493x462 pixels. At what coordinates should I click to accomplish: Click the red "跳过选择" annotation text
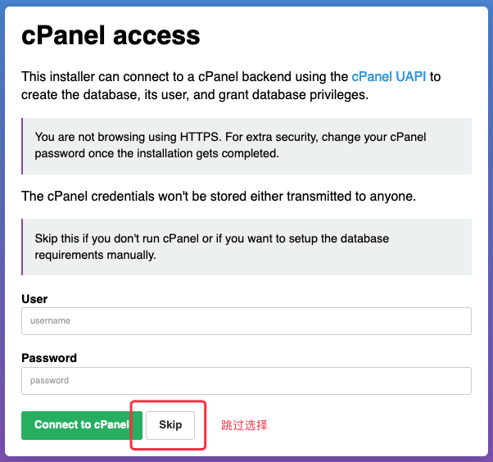coord(244,425)
